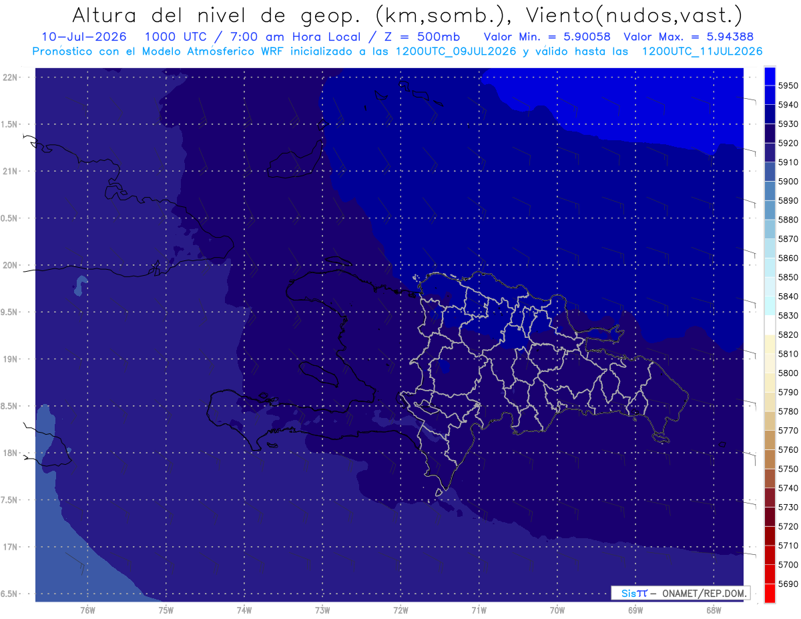Click the light cyan swatch between 5850 and 5860
The width and height of the screenshot is (801, 619).
coord(770,267)
